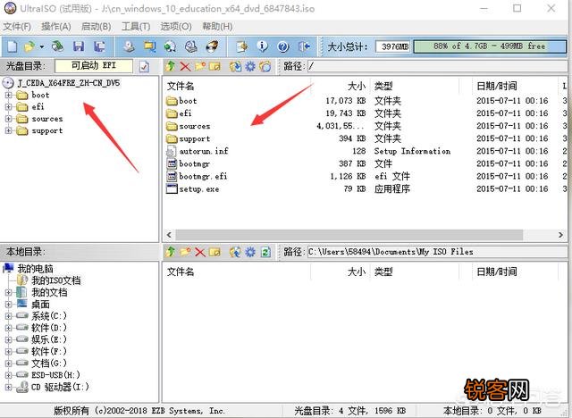Image resolution: width=572 pixels, height=418 pixels.
Task: Click the Make CD/DVD image drive icon
Action: [128, 46]
